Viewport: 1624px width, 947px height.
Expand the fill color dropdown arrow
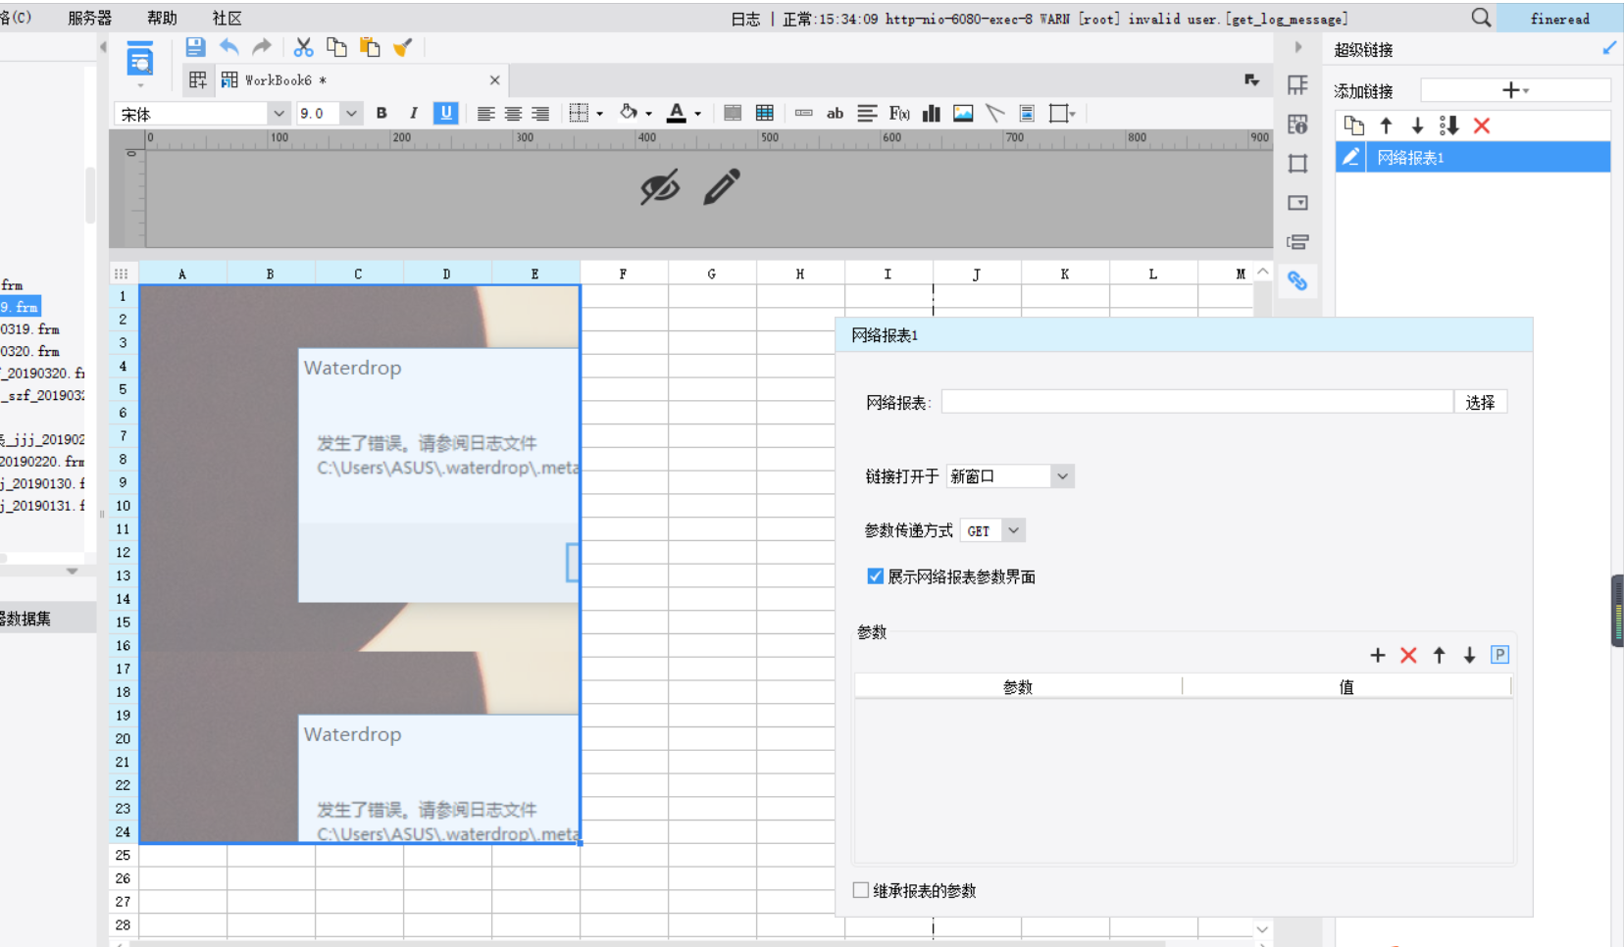648,114
